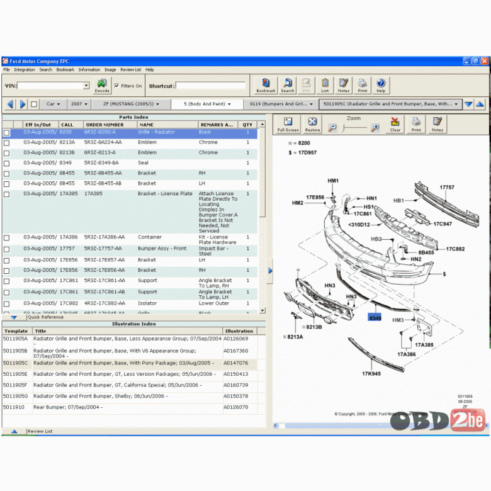Check the 8213A Emblem row checkbox
Screen dimensions: 491x491
(x=6, y=143)
